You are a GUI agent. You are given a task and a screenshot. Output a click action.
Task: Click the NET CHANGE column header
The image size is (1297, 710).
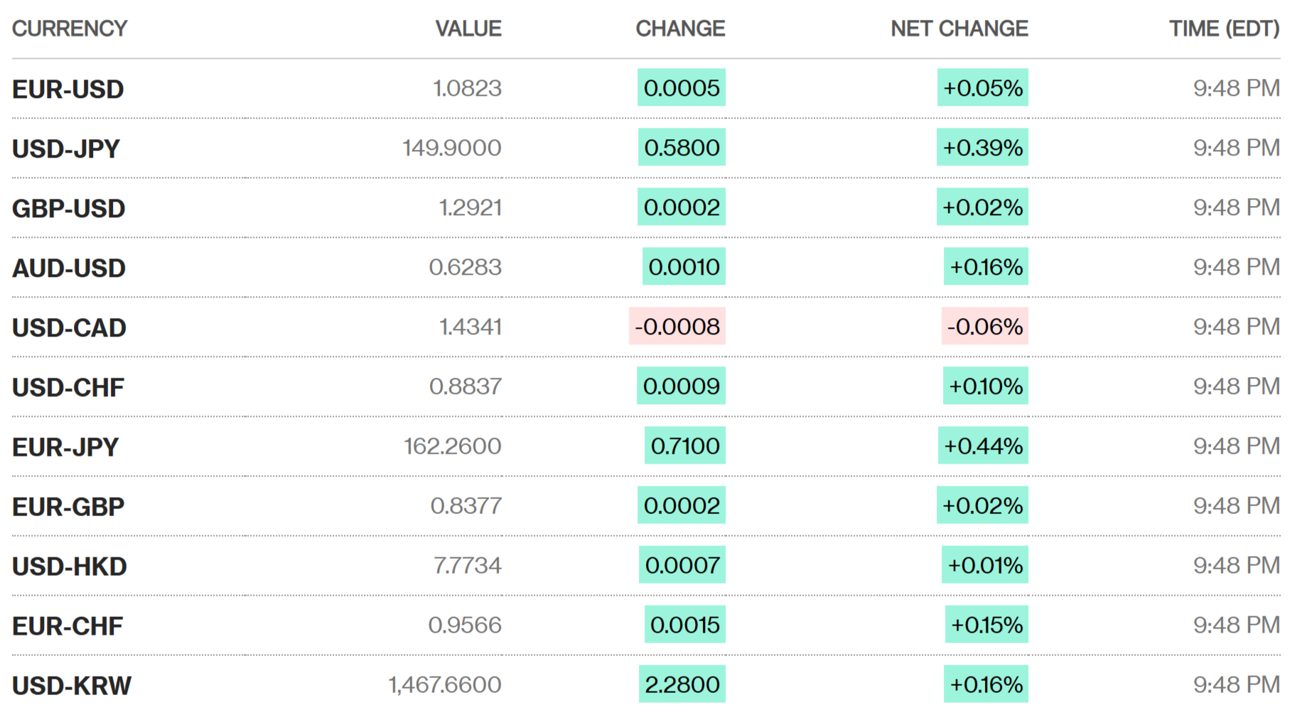point(959,28)
